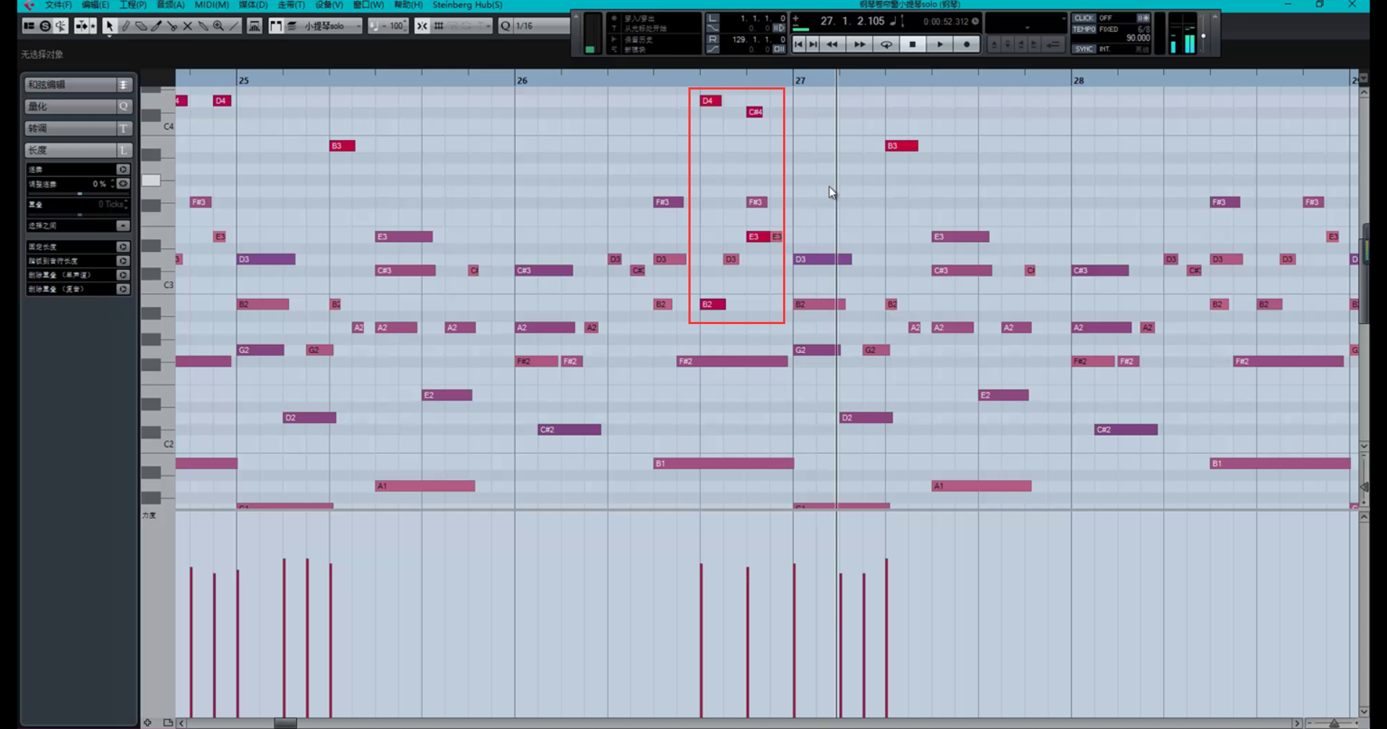Click the Record button in transport

967,44
